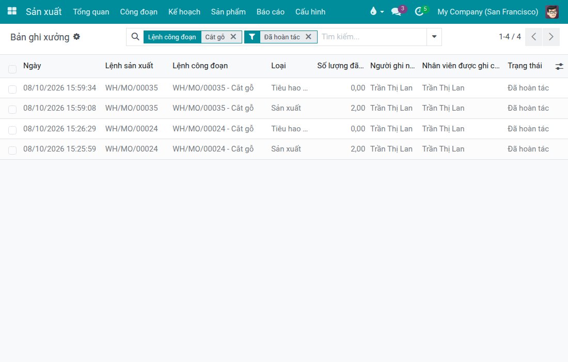This screenshot has height=362, width=568.
Task: Tick the select-all header checkbox
Action: [12, 69]
